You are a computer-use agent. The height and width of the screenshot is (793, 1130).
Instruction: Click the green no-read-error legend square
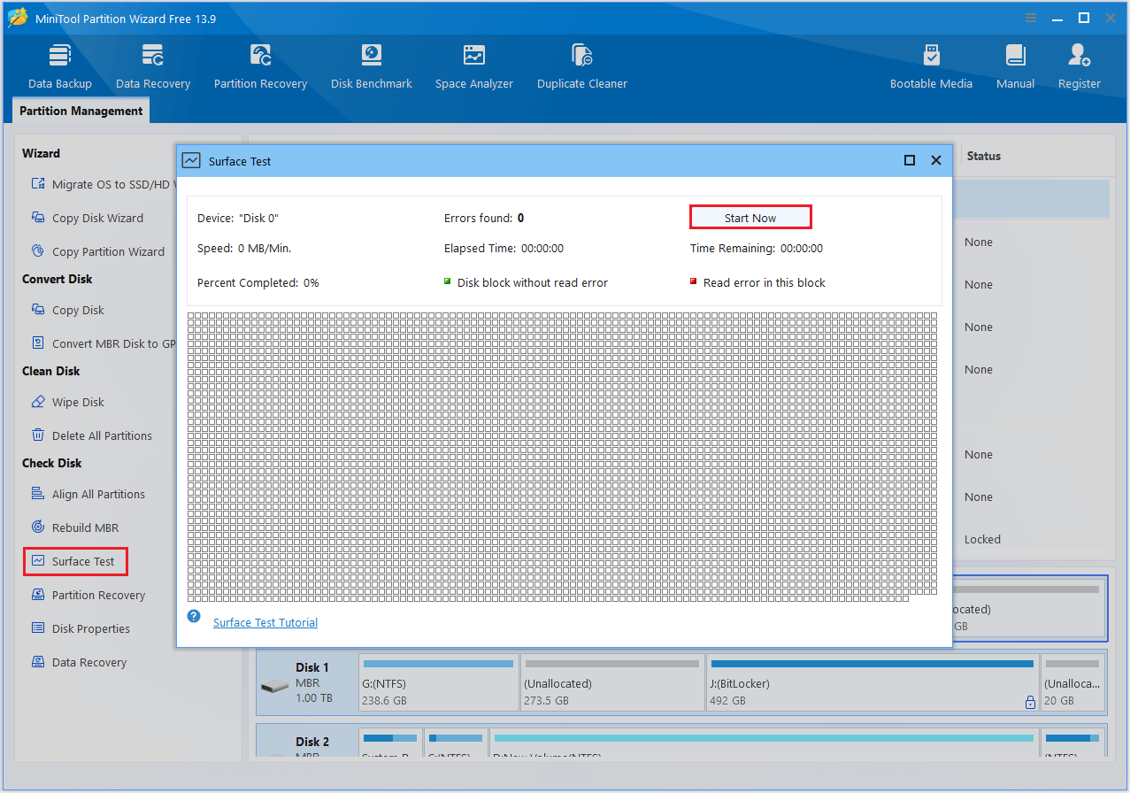[x=448, y=281]
